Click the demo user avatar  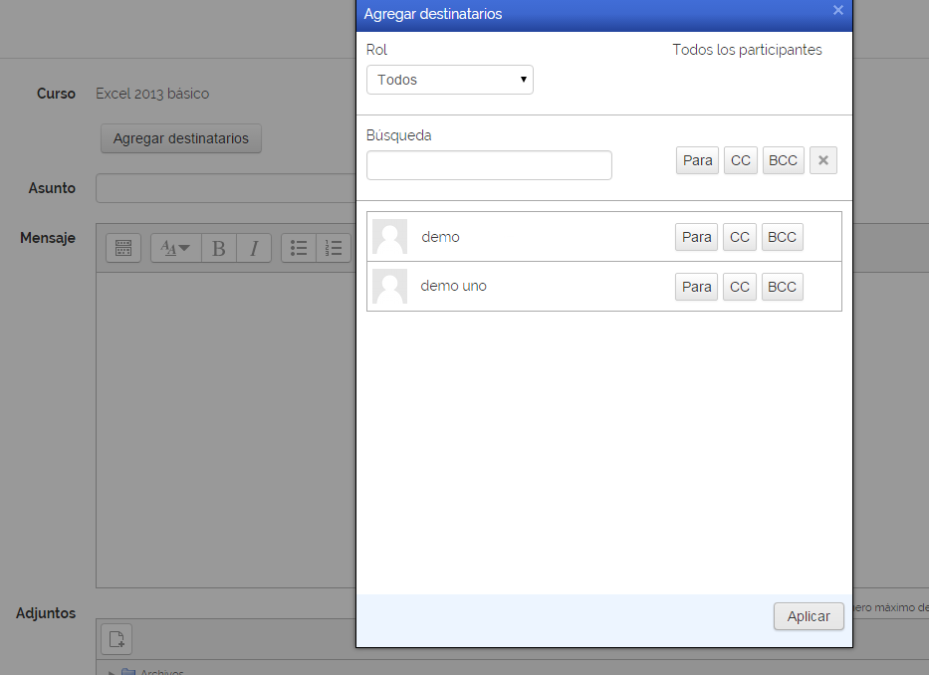pos(389,237)
